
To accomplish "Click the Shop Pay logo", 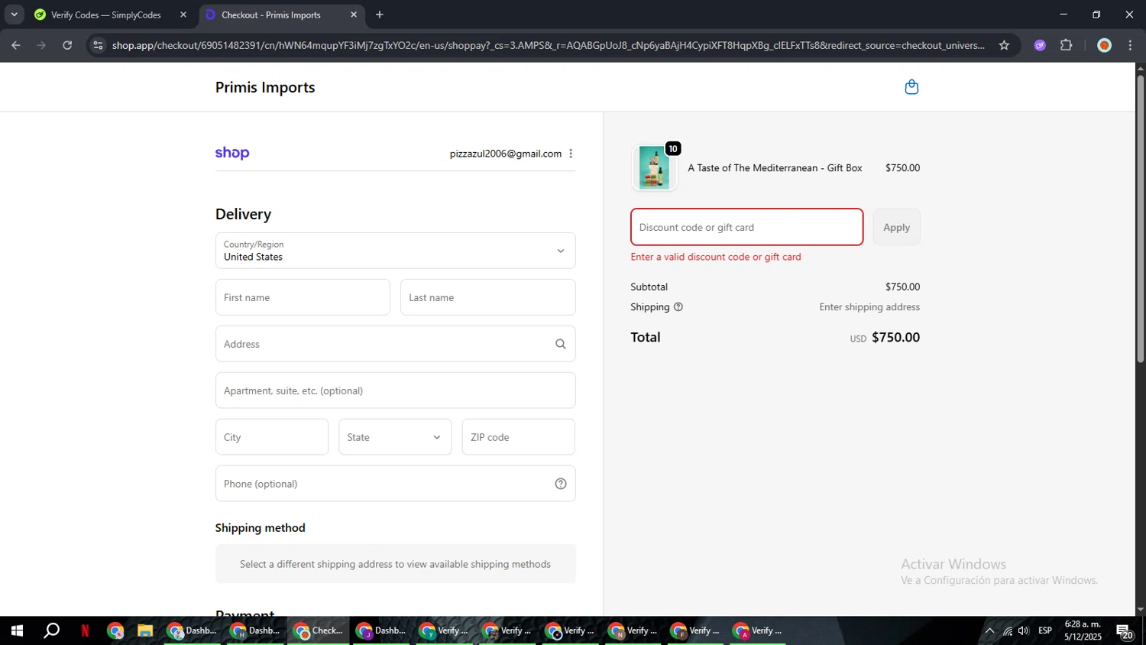I will pos(232,153).
